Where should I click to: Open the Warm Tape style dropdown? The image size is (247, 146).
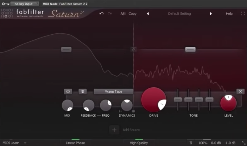(113, 91)
